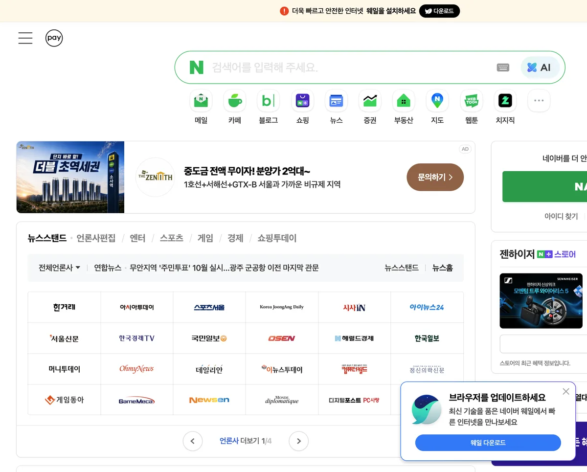The image size is (587, 472).
Task: Open the Naver Pay icon
Action: point(54,38)
